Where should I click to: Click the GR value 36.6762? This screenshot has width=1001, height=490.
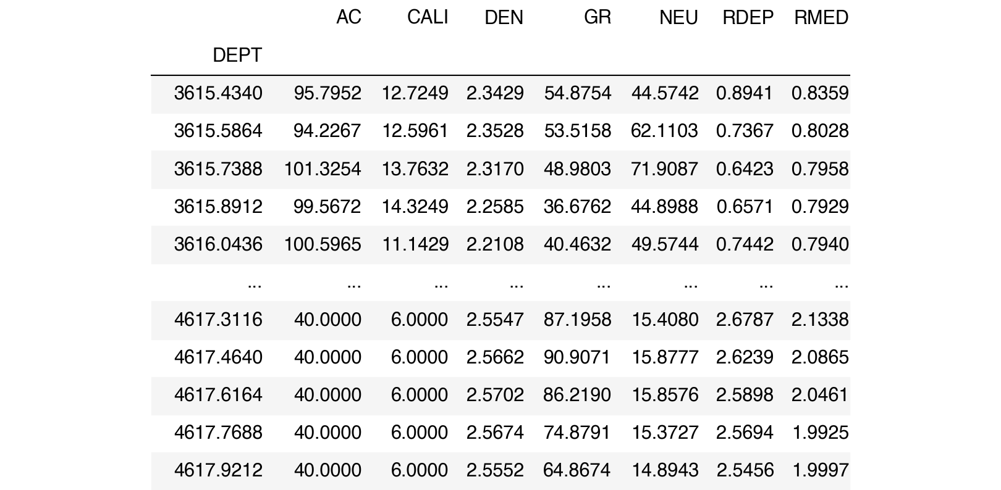pos(577,207)
